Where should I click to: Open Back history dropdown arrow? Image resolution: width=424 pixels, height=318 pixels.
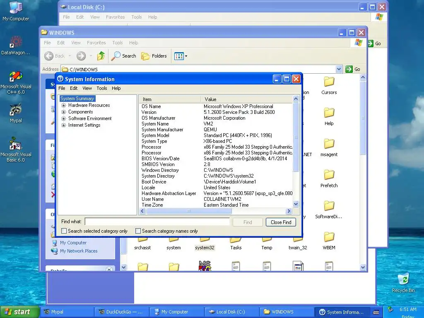[x=70, y=56]
